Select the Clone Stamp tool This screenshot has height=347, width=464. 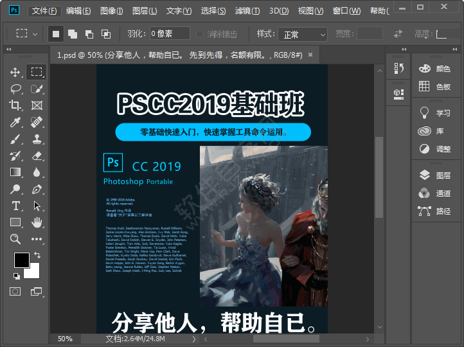pos(37,139)
